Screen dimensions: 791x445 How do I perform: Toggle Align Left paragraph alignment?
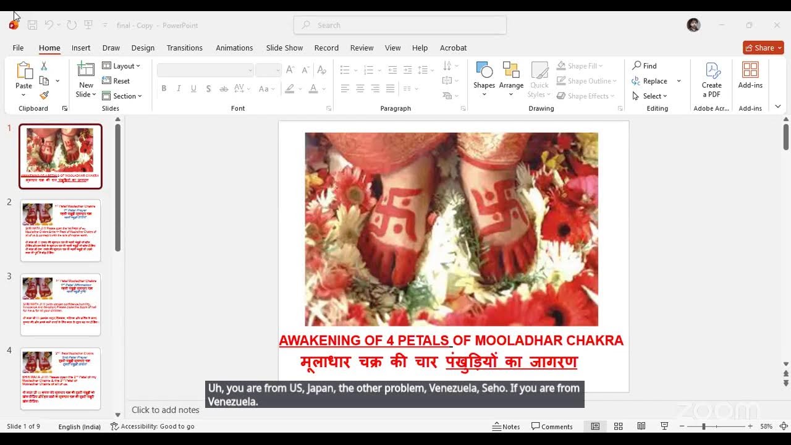click(x=345, y=89)
